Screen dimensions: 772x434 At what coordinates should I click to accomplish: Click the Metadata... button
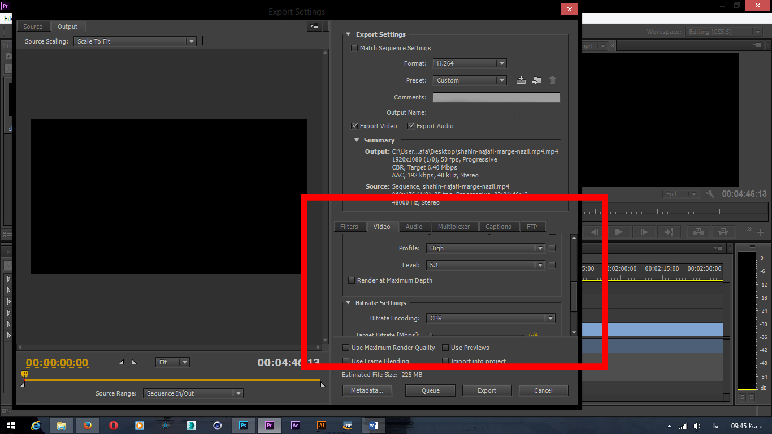coord(367,390)
